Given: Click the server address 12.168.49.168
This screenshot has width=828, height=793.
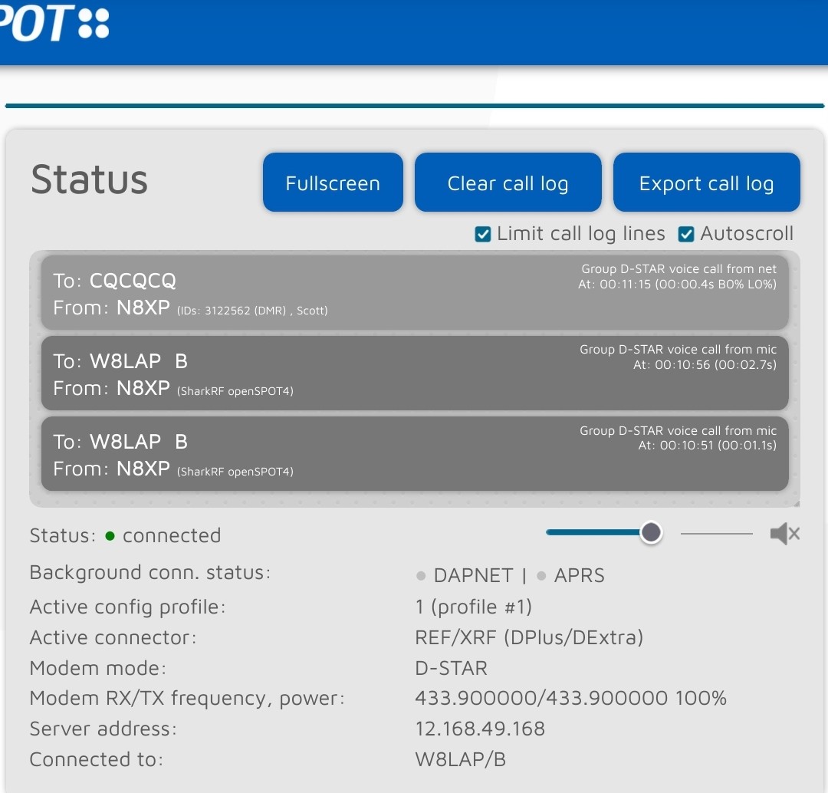Looking at the screenshot, I should click(480, 729).
